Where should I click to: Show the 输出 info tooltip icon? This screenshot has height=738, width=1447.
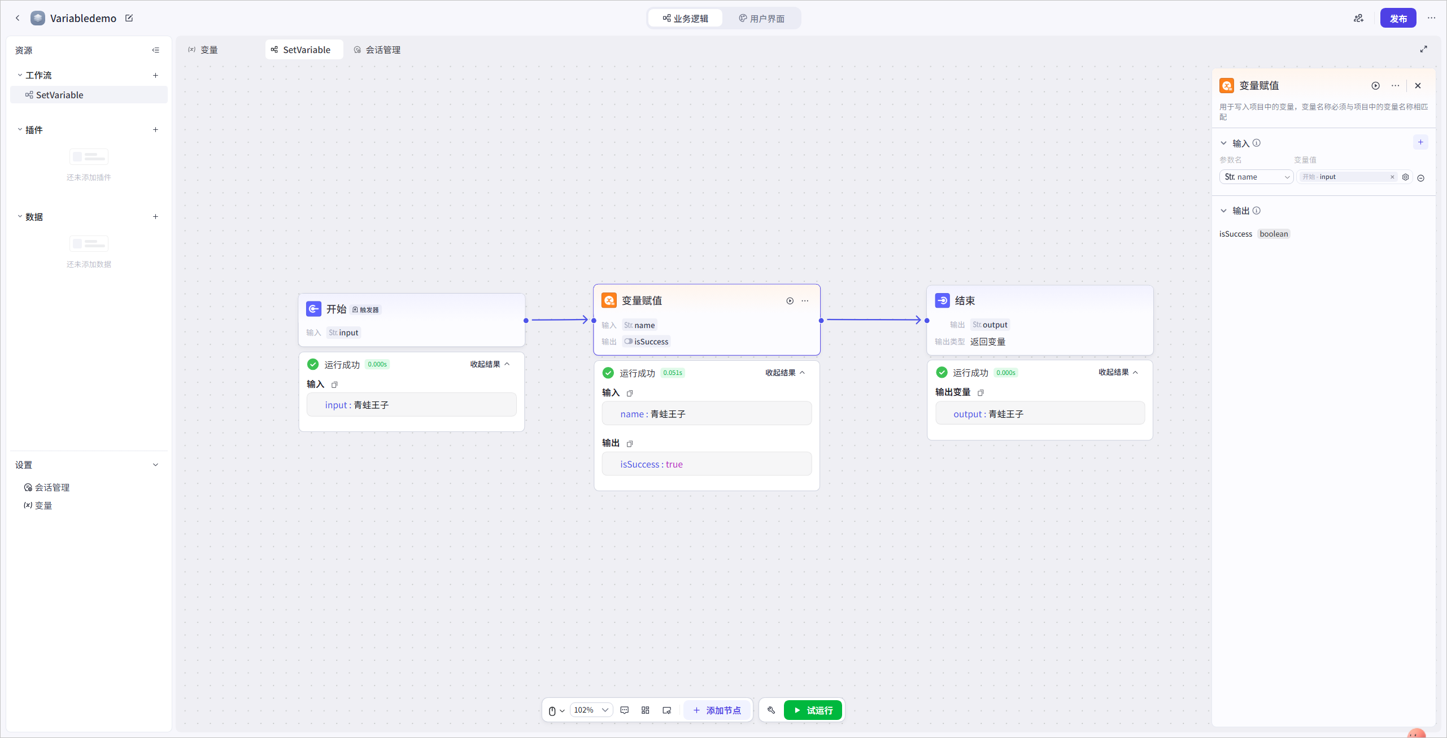pos(1256,211)
